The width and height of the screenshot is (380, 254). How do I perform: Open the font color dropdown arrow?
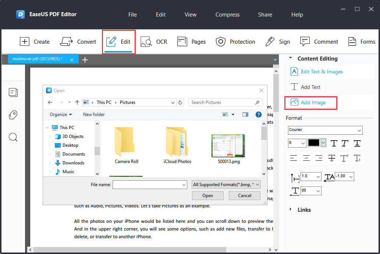coord(323,143)
